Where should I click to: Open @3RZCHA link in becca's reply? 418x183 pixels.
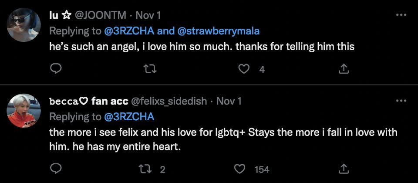pyautogui.click(x=131, y=117)
